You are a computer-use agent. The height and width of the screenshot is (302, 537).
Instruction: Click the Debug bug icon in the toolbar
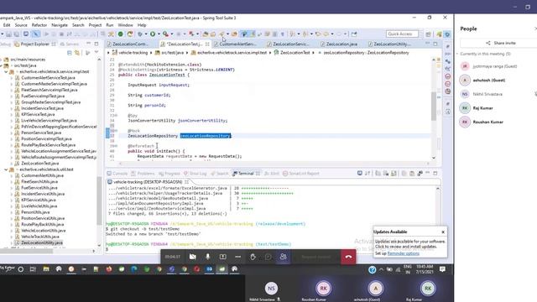point(140,34)
